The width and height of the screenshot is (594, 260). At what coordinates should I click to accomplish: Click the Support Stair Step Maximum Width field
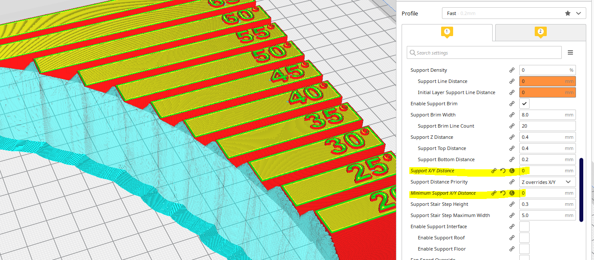click(548, 215)
